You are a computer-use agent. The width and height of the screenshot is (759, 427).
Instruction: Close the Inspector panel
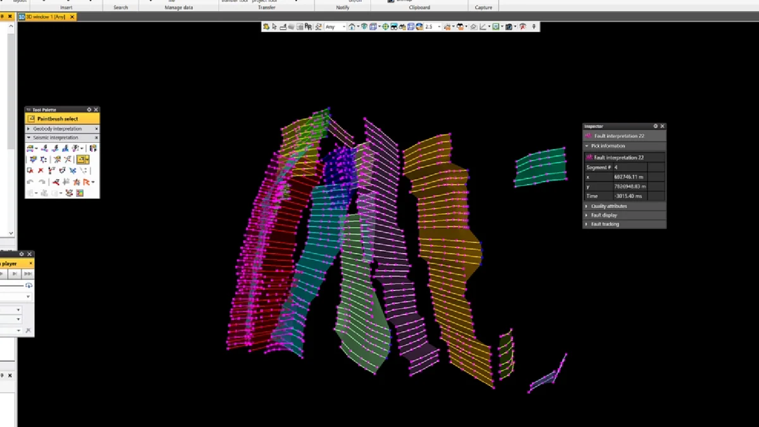tap(662, 126)
